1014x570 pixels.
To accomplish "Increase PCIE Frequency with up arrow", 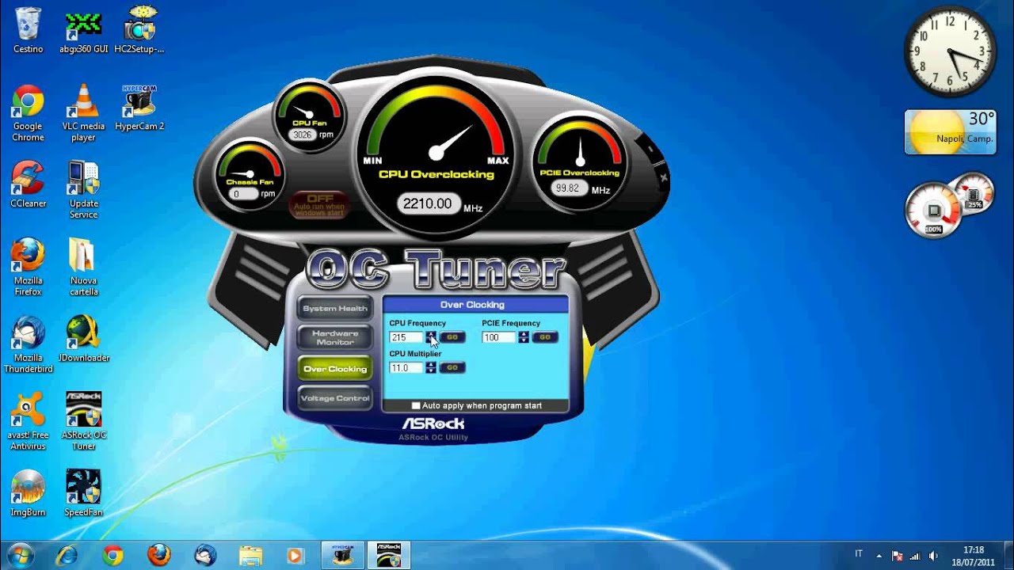I will point(524,334).
